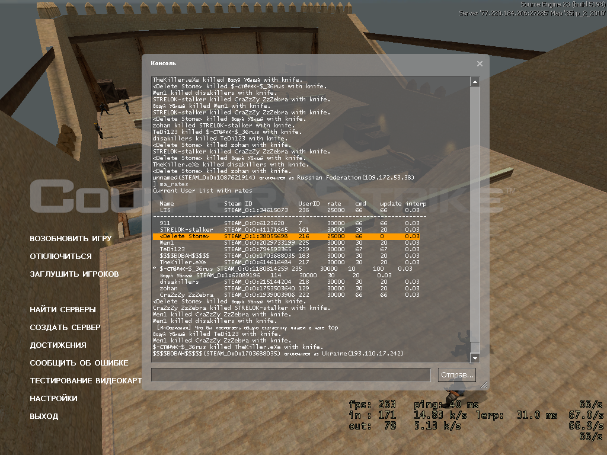
Task: Click the "Steam ID" column header
Action: tap(238, 204)
